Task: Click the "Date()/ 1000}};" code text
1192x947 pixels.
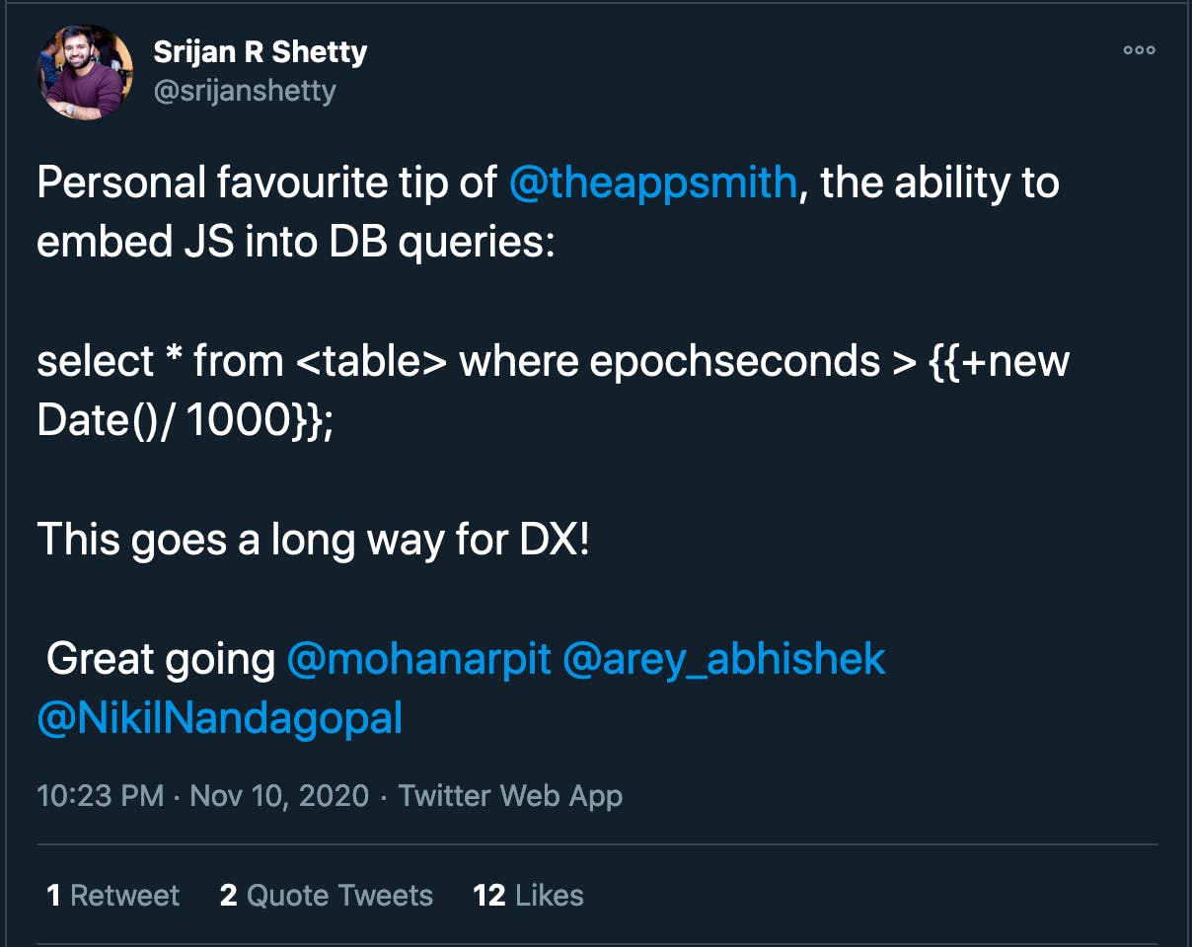Action: point(186,421)
